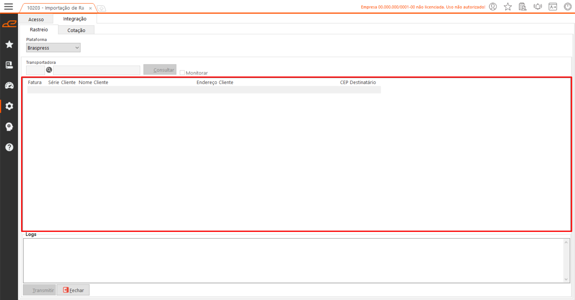The image size is (575, 300).
Task: Open the settings gear in the sidebar
Action: [9, 106]
